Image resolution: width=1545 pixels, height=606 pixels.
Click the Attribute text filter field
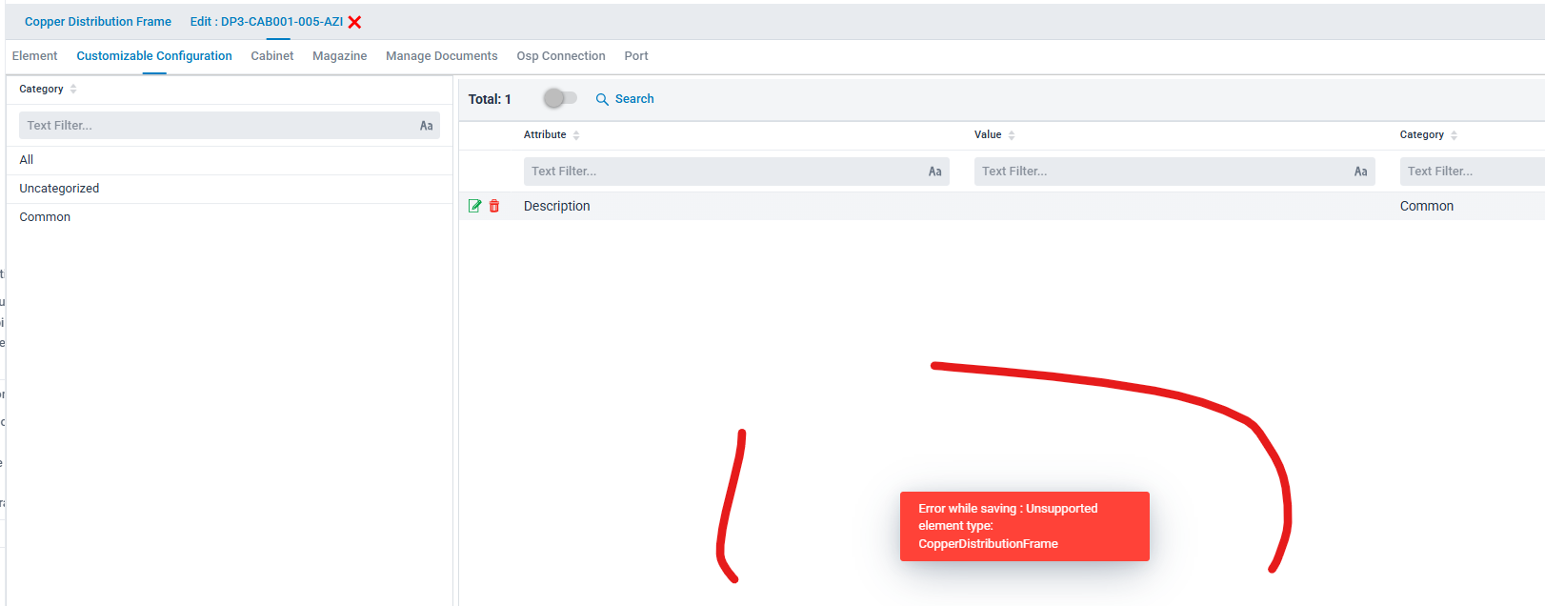pyautogui.click(x=724, y=172)
